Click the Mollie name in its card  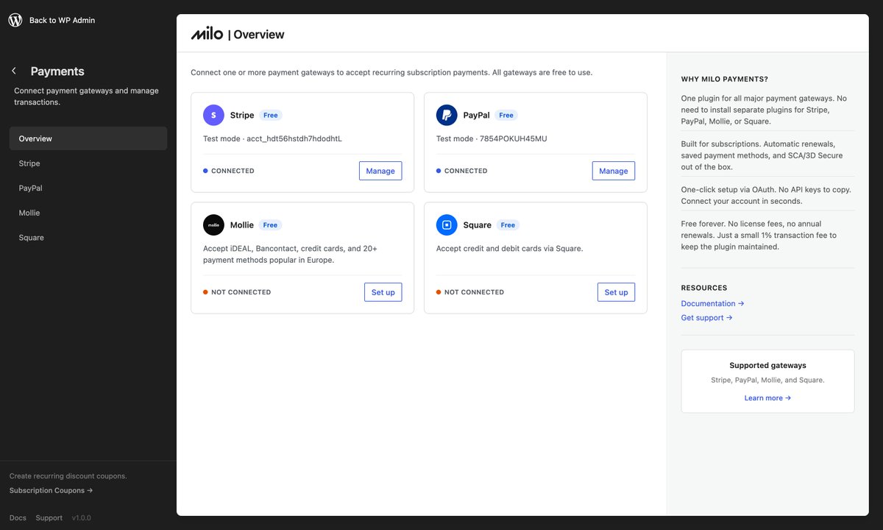tap(242, 225)
